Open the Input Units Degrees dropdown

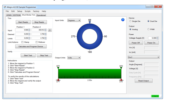click(74, 20)
